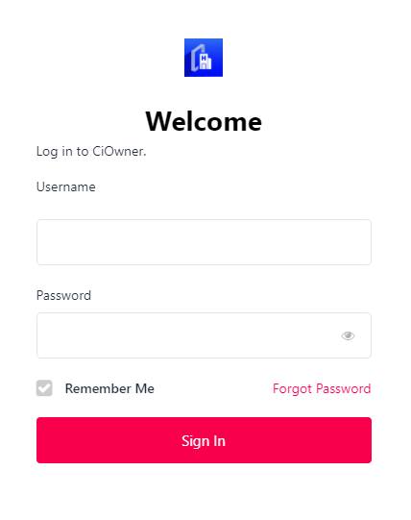Viewport: 411px width, 520px height.
Task: Select the blue app logo image
Action: click(204, 58)
